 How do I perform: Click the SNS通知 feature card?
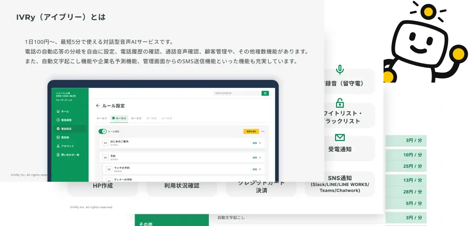click(x=340, y=184)
